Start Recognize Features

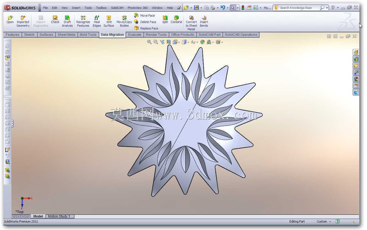coord(83,21)
